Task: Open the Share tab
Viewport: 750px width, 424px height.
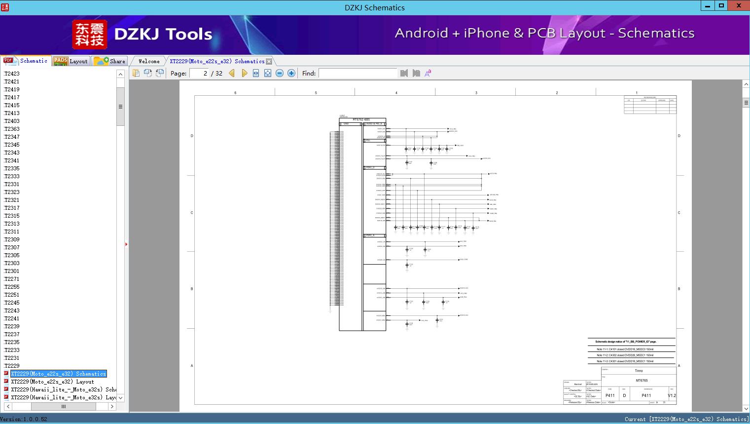Action: click(110, 61)
